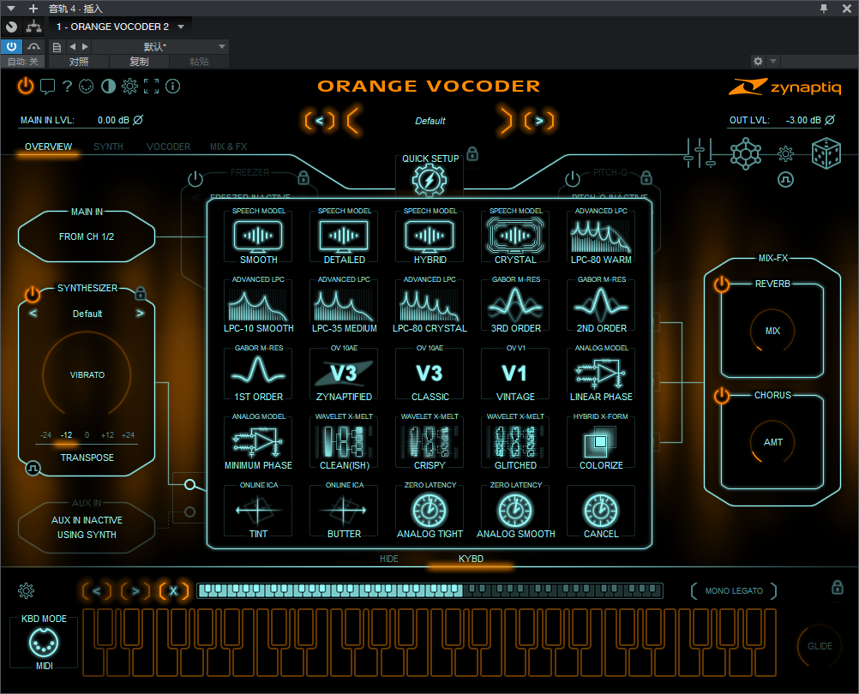
Task: Expand the host settings gear dropdown arrow
Action: 773,61
